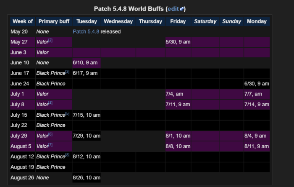Viewport: 294px width, 187px height.
Task: Open footnote reference 7 beside August 5 Valor
Action: coord(50,145)
